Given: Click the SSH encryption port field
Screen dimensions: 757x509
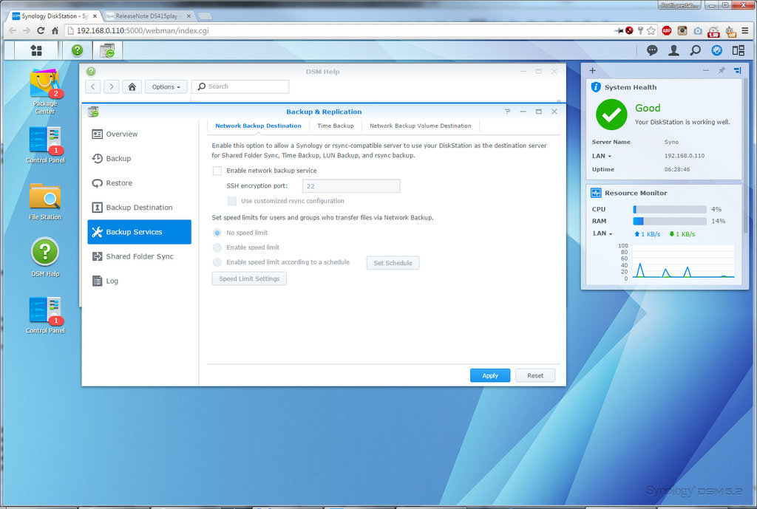Looking at the screenshot, I should 351,186.
